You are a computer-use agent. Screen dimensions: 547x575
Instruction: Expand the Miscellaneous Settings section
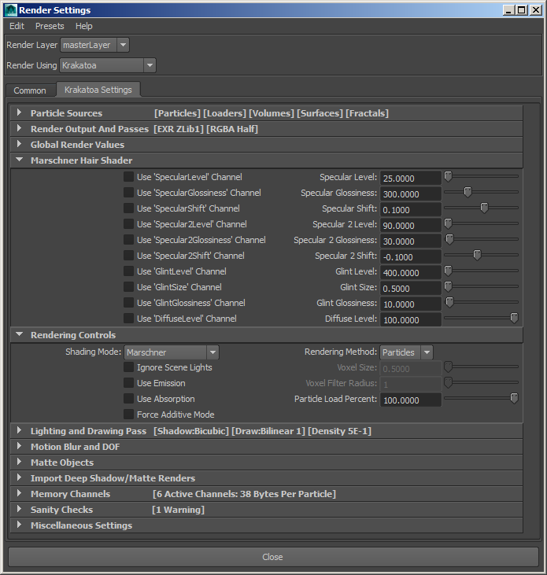pyautogui.click(x=20, y=525)
